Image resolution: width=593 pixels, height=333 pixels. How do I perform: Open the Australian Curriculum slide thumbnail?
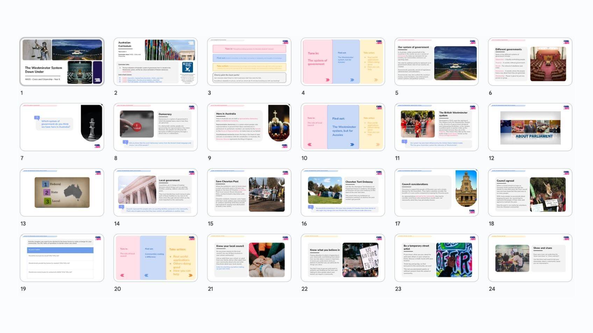[155, 62]
